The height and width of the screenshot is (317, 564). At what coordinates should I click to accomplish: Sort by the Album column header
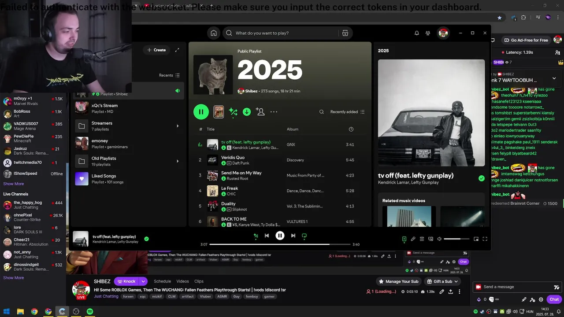coord(293,129)
